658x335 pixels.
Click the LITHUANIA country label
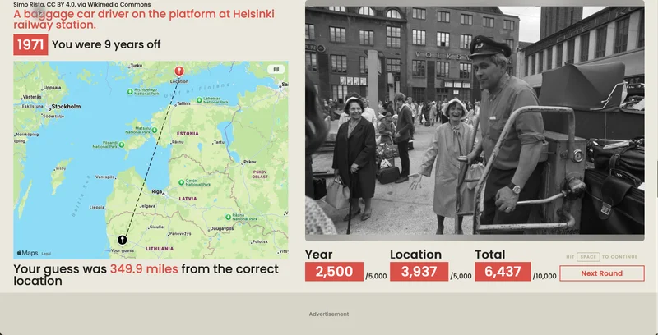[160, 249]
